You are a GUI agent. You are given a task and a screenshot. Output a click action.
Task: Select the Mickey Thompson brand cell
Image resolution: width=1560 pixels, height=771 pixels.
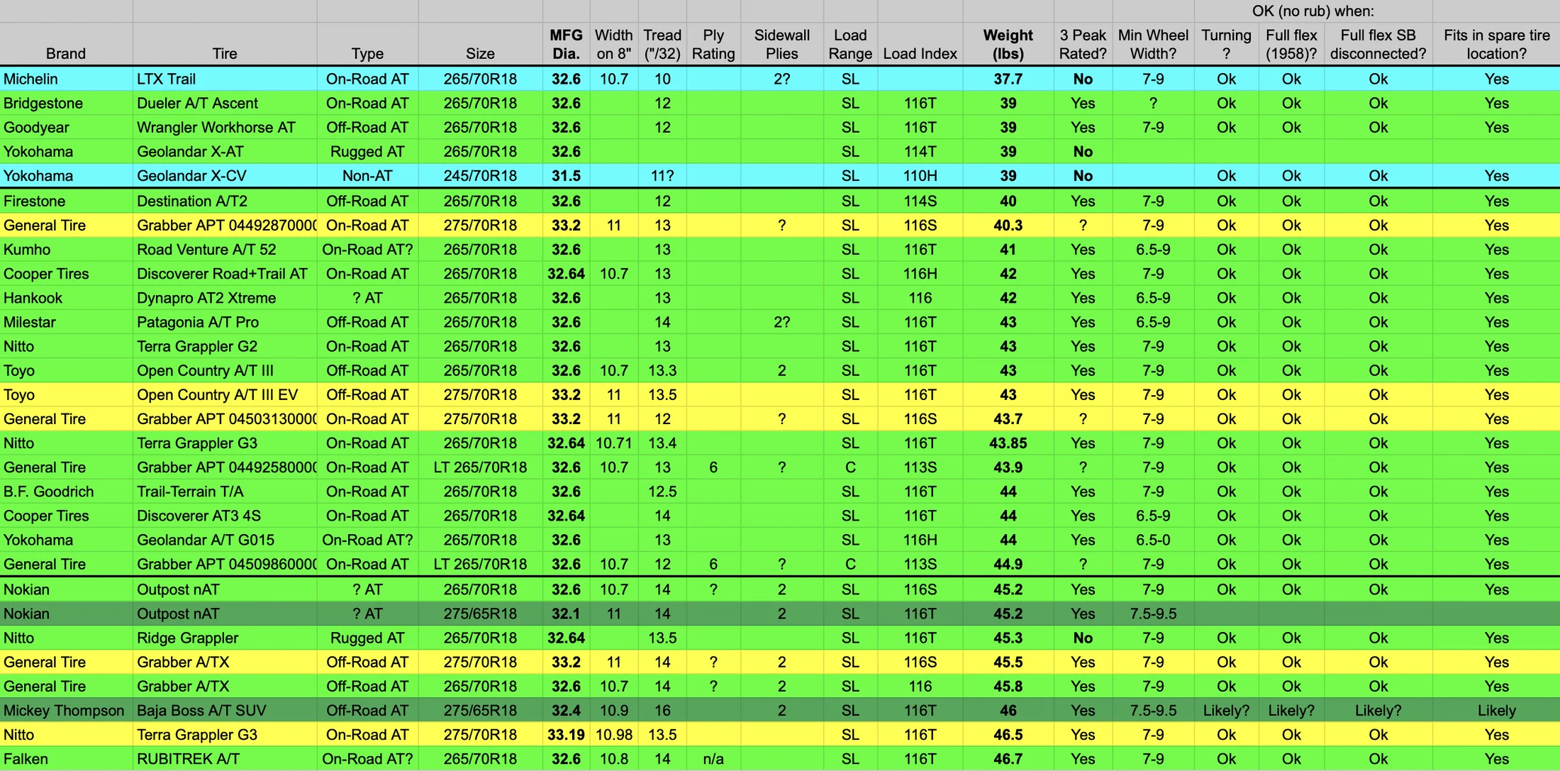pos(66,710)
